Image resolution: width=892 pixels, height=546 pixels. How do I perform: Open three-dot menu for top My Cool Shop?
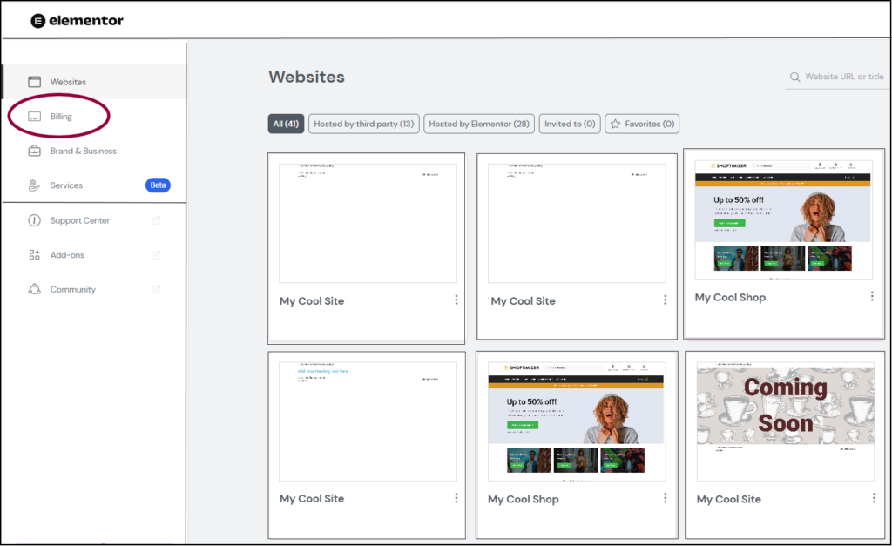coord(872,297)
